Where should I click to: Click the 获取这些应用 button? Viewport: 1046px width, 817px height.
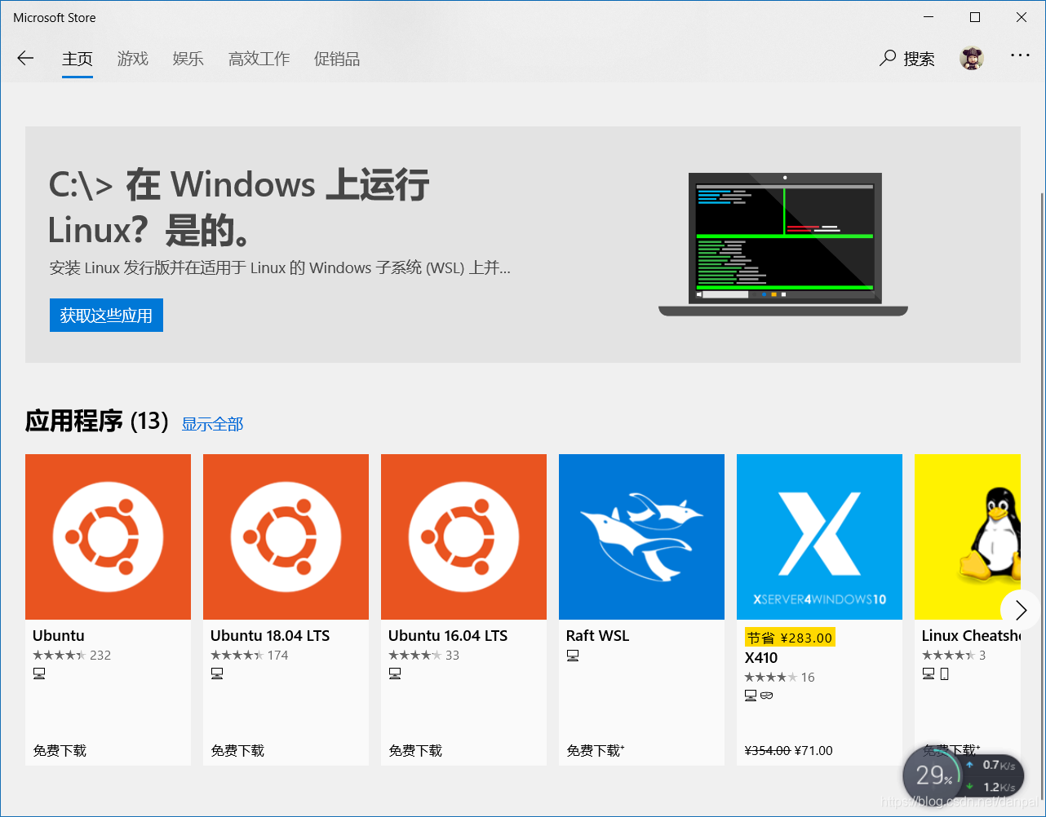[106, 316]
